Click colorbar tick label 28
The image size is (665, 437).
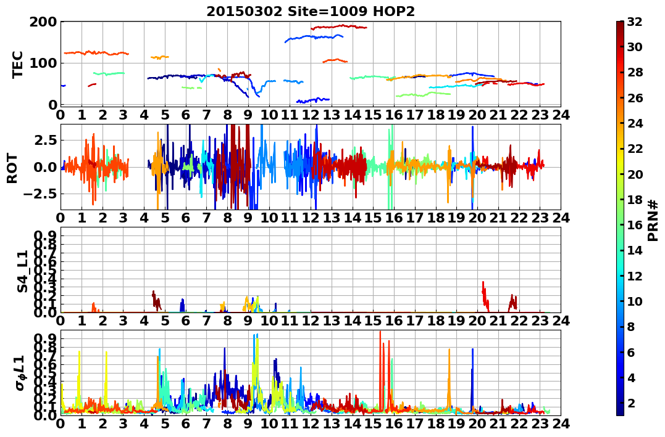[x=635, y=72]
